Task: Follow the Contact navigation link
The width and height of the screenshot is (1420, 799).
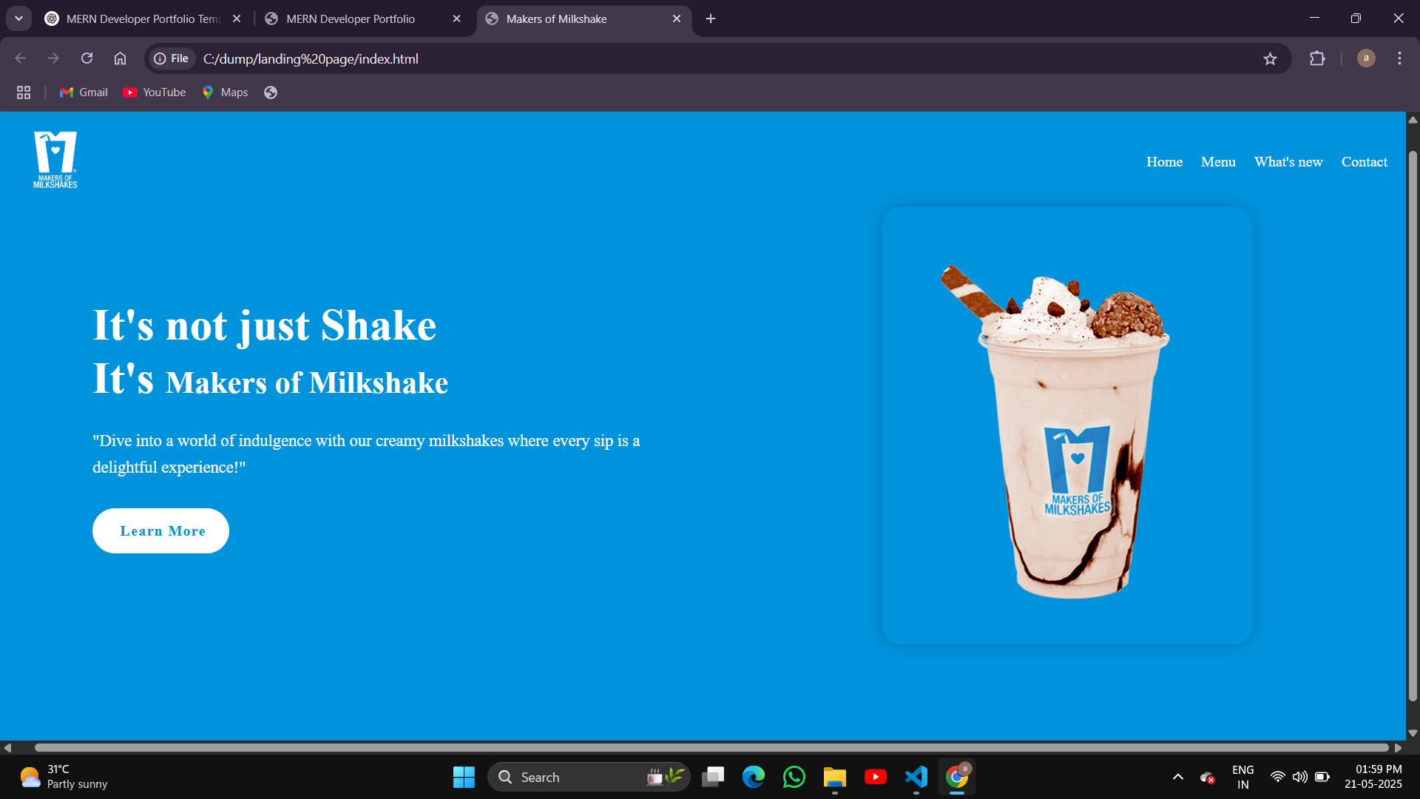Action: 1364,162
